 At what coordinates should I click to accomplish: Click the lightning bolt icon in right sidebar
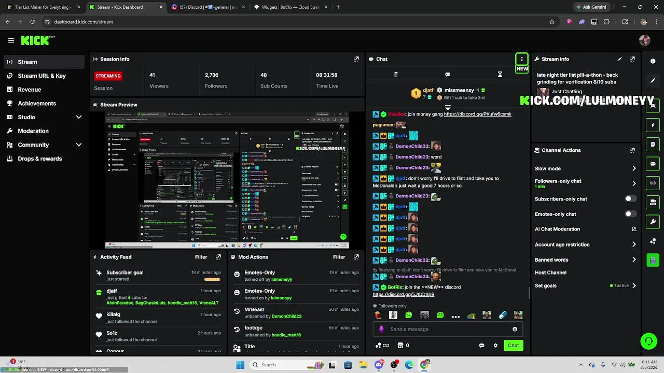point(653,125)
